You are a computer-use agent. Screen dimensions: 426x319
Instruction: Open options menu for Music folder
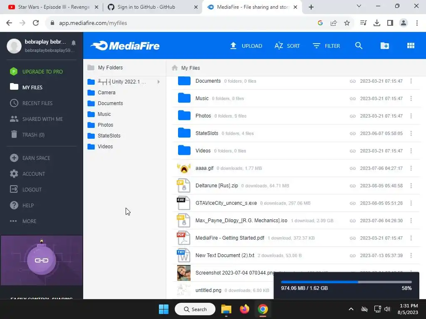[411, 98]
